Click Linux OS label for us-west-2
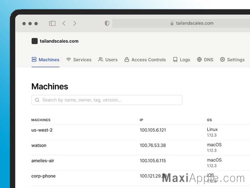Screen dimensions: 250x188 pyautogui.click(x=212, y=129)
